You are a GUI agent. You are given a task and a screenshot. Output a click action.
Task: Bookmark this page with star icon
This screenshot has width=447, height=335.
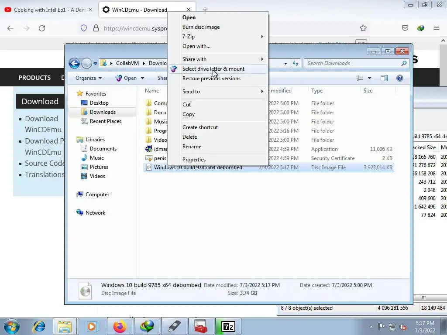point(363,28)
